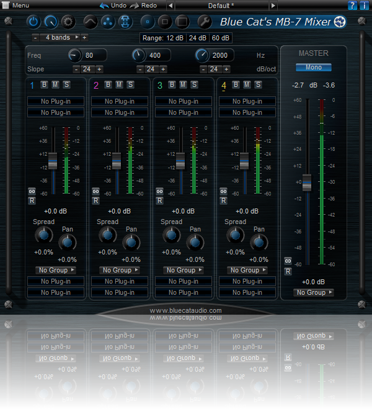Select the 24 dB range option
Viewport: 372px width, 409px height.
198,38
